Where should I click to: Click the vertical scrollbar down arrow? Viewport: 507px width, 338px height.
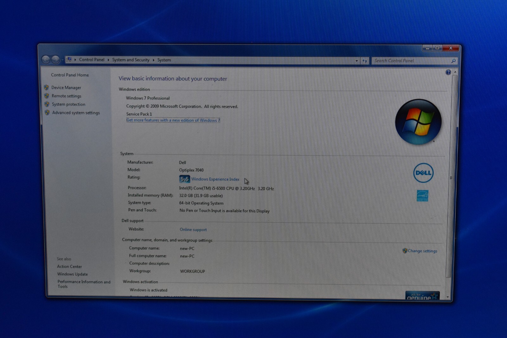[x=448, y=297]
